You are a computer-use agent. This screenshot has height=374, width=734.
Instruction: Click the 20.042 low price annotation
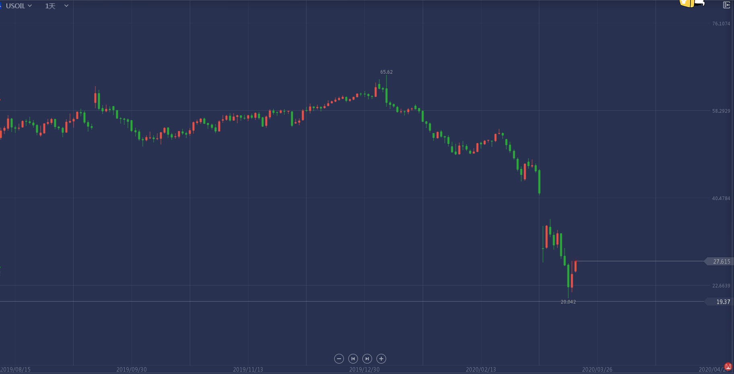click(568, 302)
